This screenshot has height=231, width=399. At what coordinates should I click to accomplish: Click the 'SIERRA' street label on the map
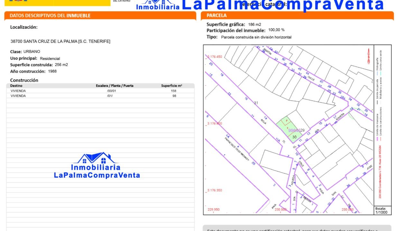tap(307, 200)
